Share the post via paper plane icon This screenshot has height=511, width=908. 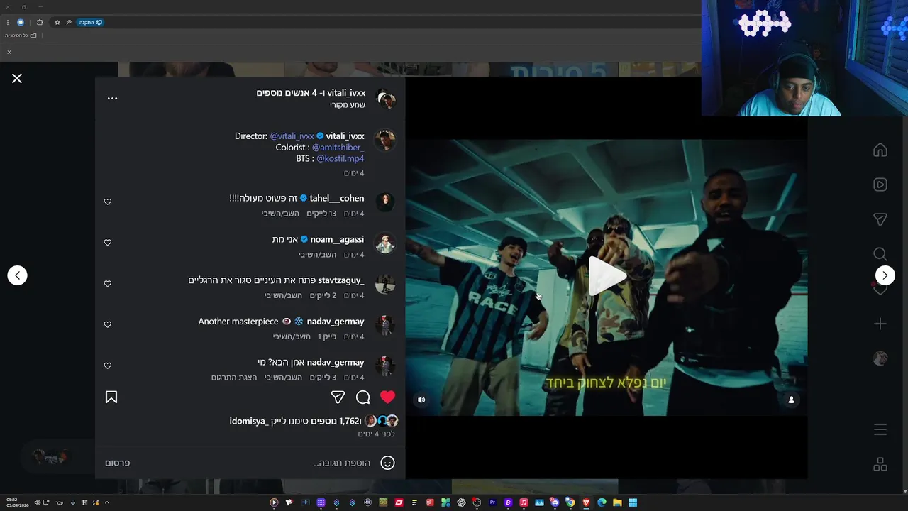pos(338,397)
